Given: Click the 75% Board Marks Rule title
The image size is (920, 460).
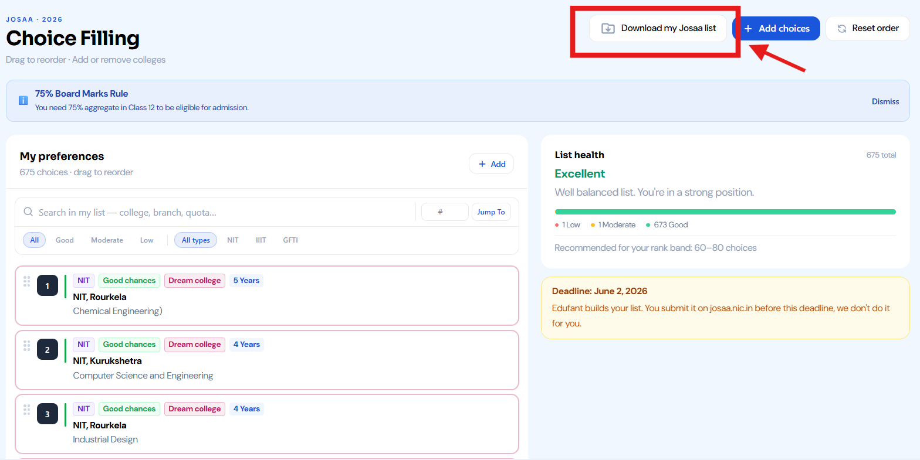Looking at the screenshot, I should click(x=82, y=94).
